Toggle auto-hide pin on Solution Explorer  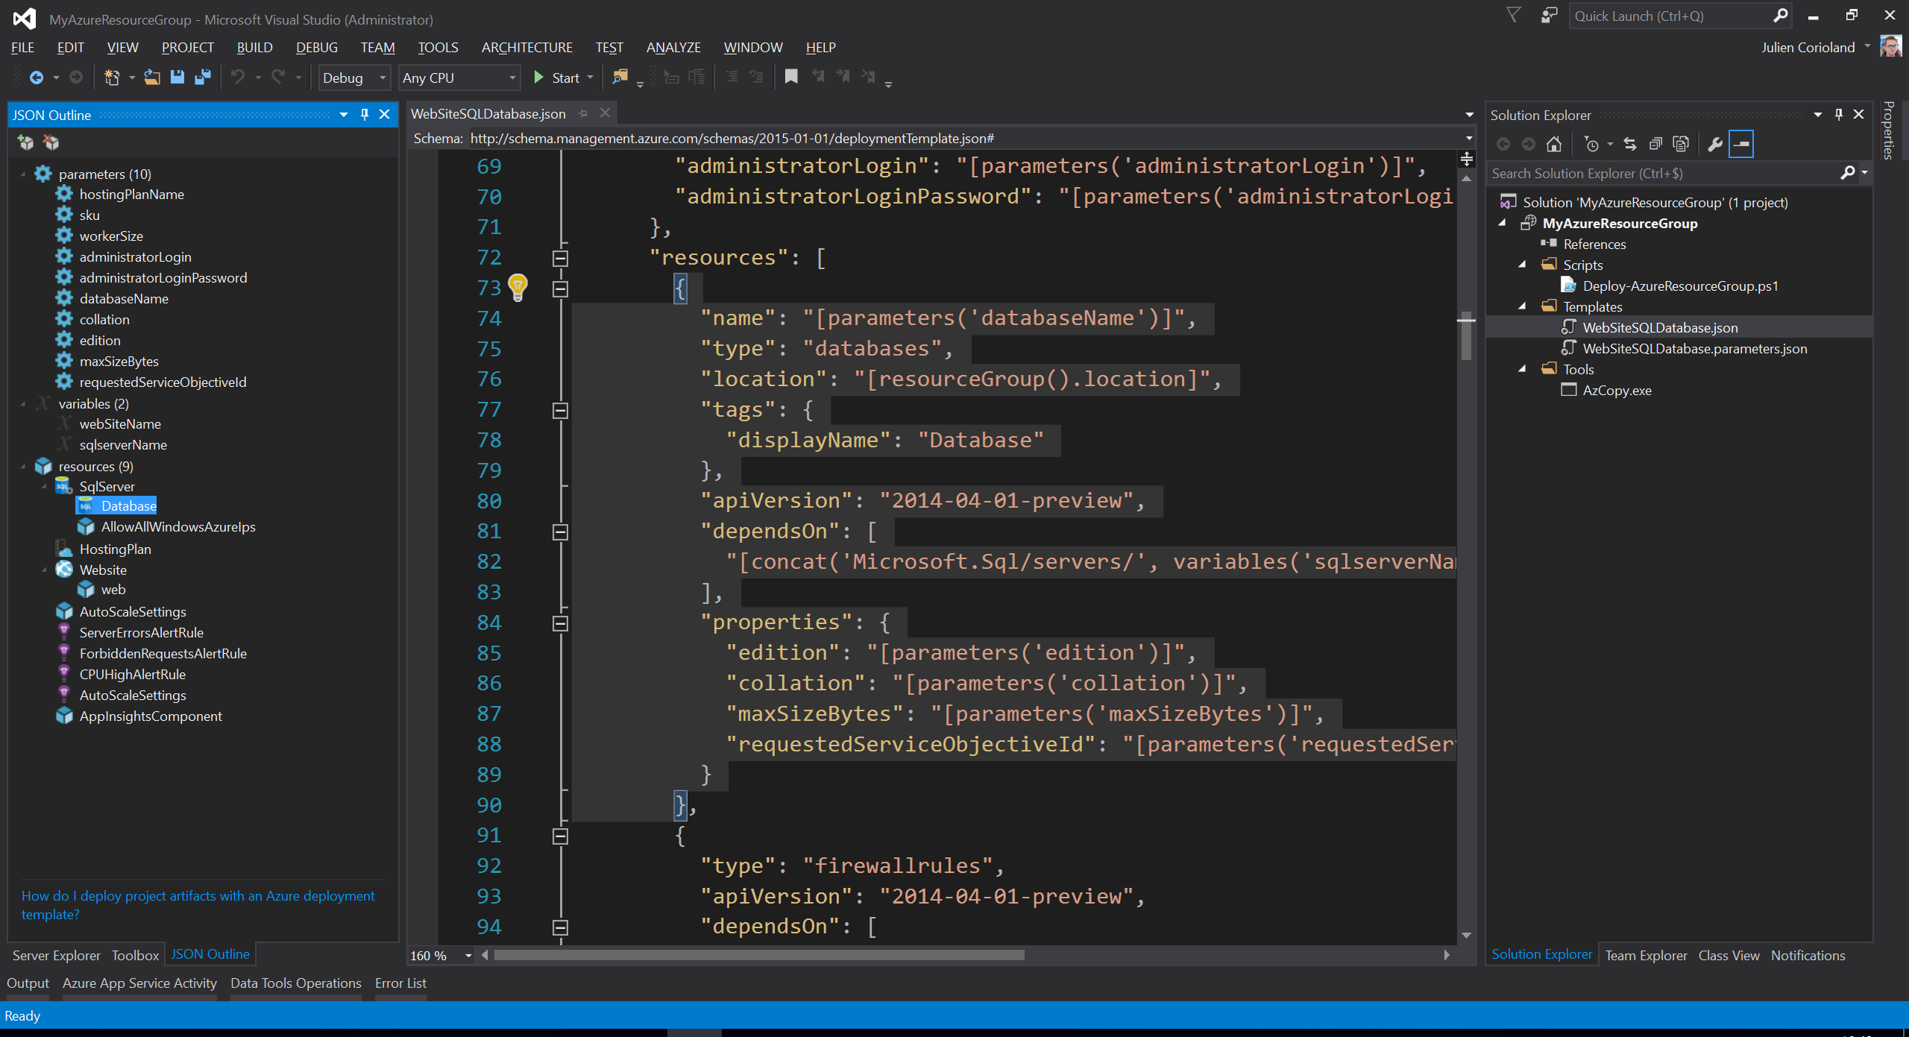[x=1838, y=114]
